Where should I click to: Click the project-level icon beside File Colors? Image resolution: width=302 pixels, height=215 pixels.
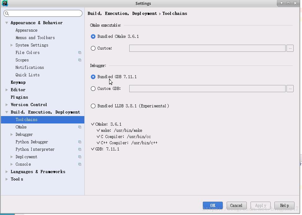point(80,53)
